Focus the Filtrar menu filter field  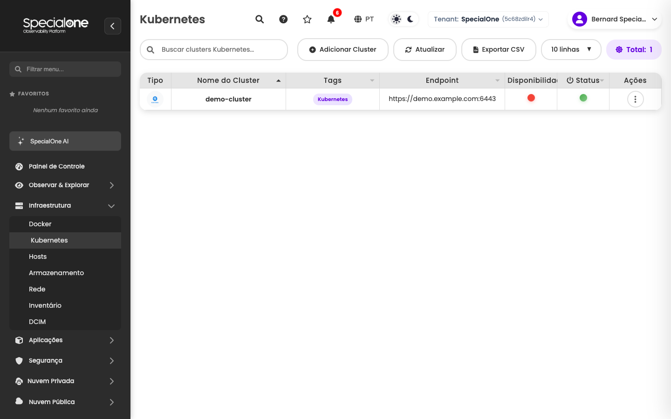pos(65,69)
